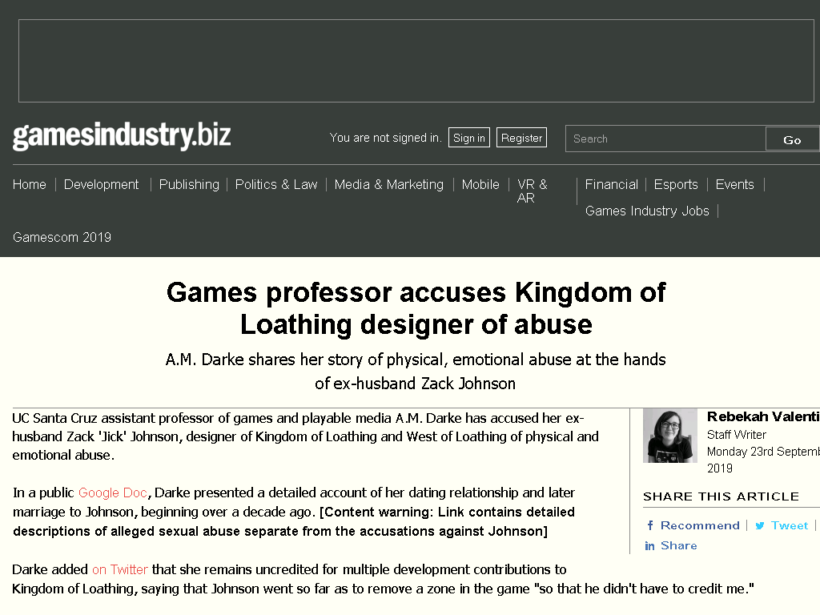Open author Rebekah Valentine's photo

(670, 436)
